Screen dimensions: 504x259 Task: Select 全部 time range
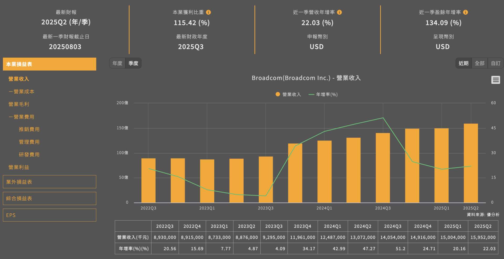click(x=480, y=63)
